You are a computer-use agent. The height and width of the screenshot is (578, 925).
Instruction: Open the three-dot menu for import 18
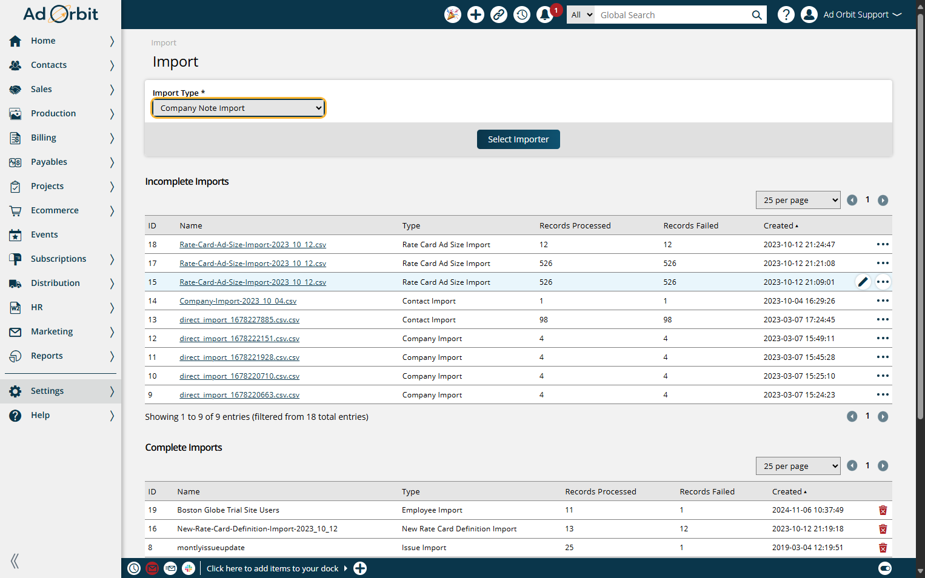[883, 244]
